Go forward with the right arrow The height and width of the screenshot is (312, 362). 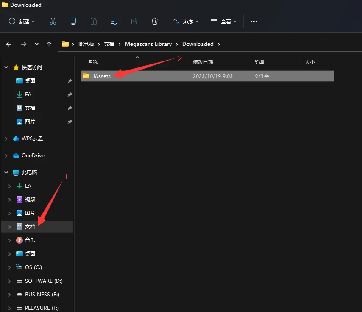tap(24, 44)
